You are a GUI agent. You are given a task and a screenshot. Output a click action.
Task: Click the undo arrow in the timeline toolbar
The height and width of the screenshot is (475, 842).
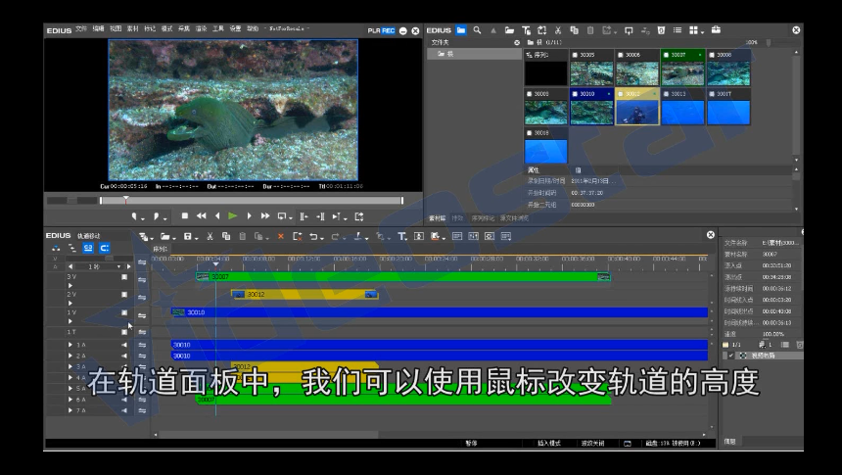pos(312,236)
